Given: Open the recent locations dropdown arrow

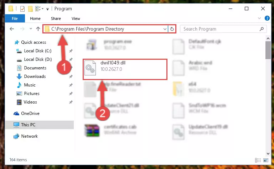Looking at the screenshot, I should 31,29.
